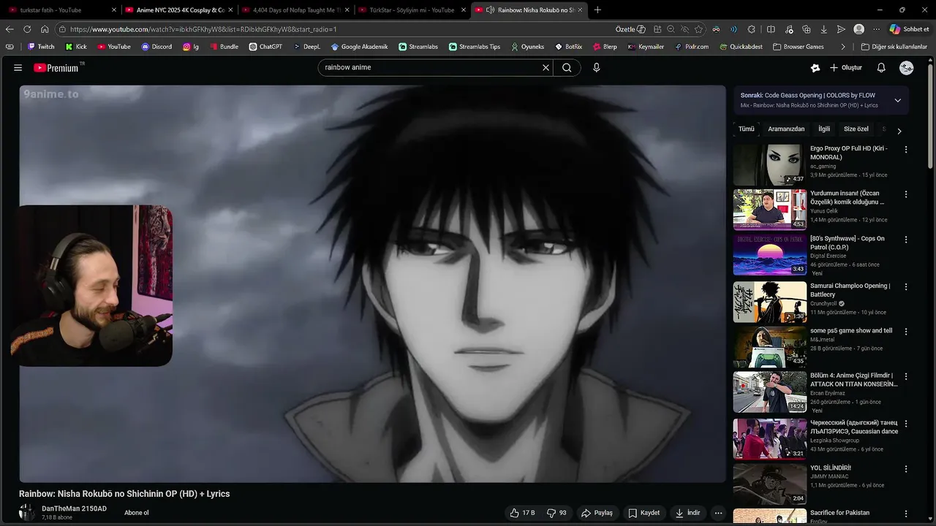Open options menu for Samurai Champloo video
This screenshot has width=936, height=526.
[906, 287]
